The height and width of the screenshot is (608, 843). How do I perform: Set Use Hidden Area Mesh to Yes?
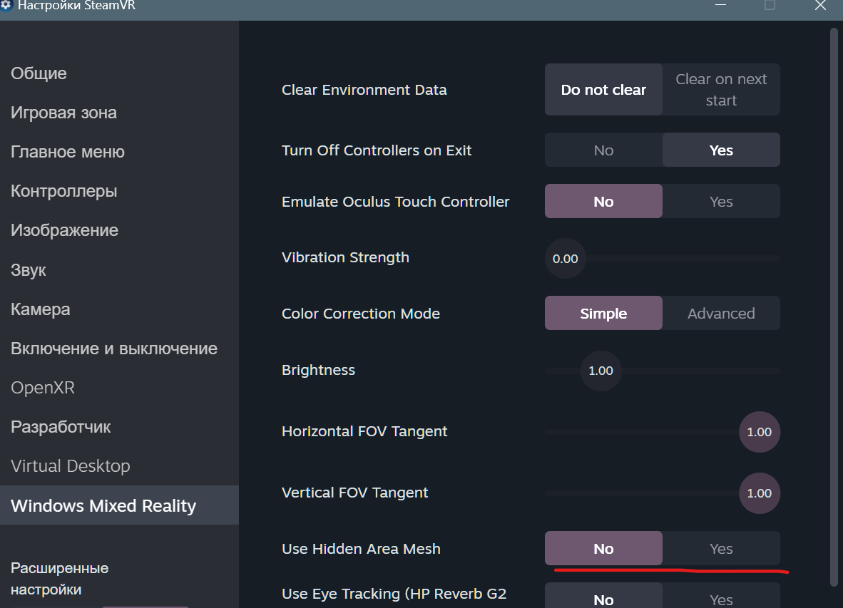(721, 548)
